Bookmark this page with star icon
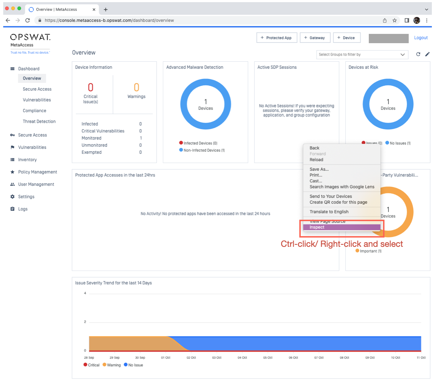 tap(394, 20)
